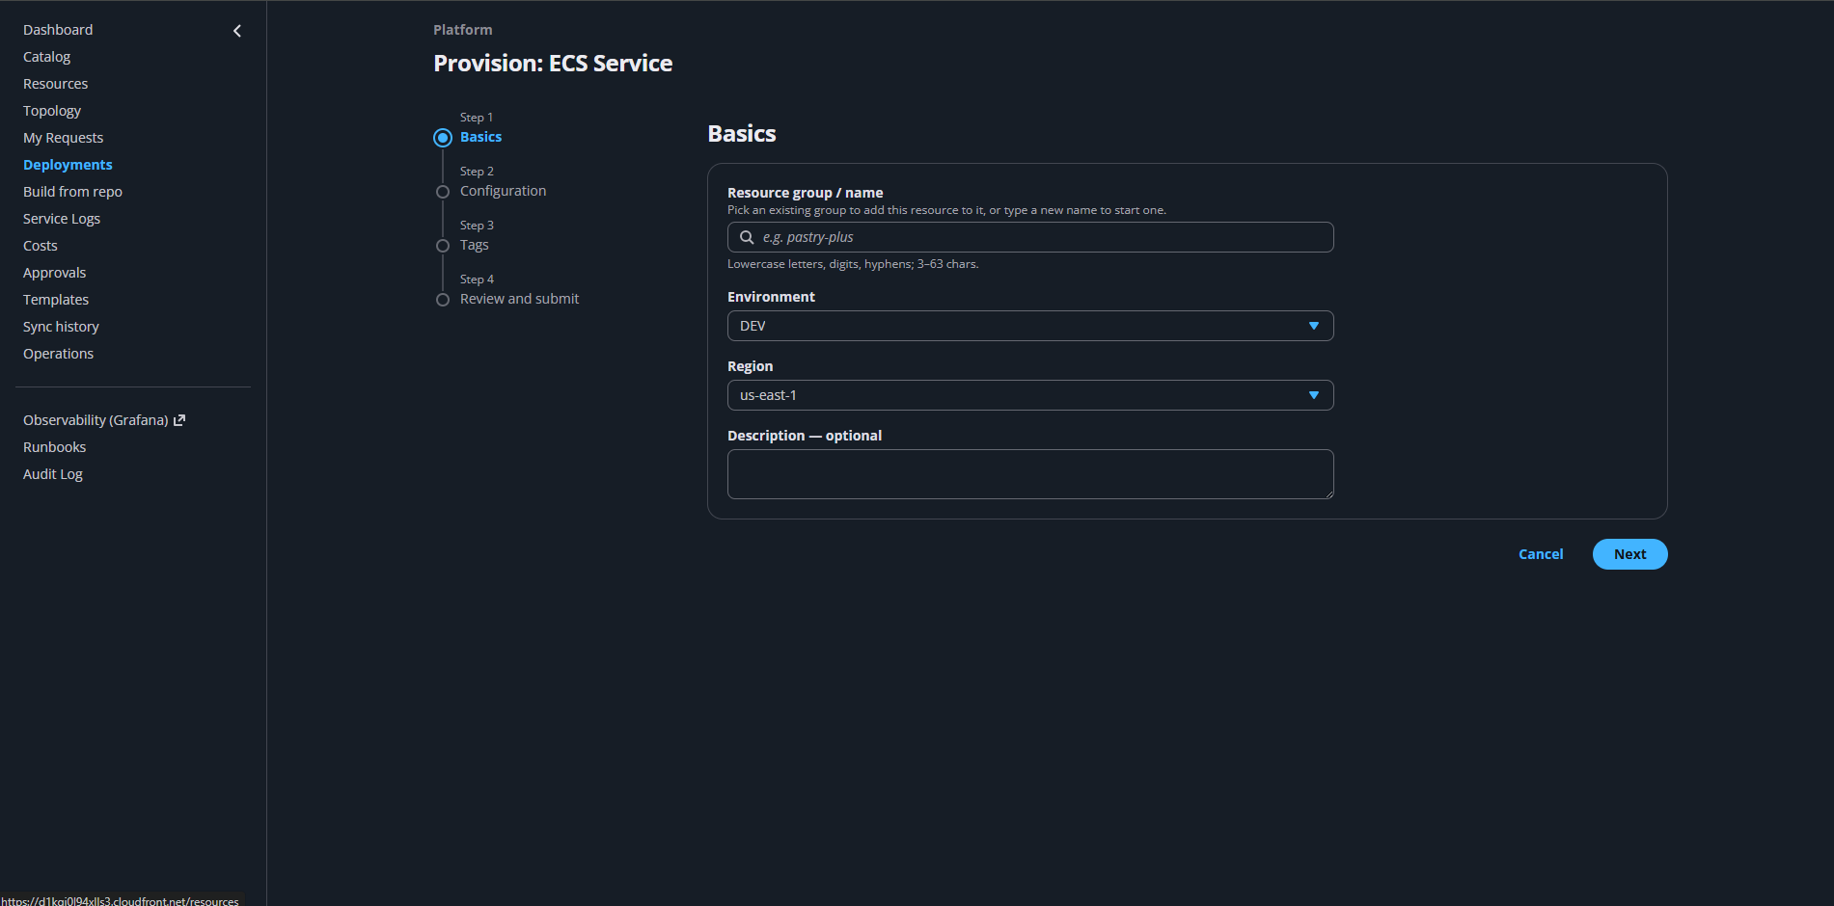This screenshot has height=906, width=1834.
Task: Go to Step 4 Review and submit
Action: click(519, 299)
